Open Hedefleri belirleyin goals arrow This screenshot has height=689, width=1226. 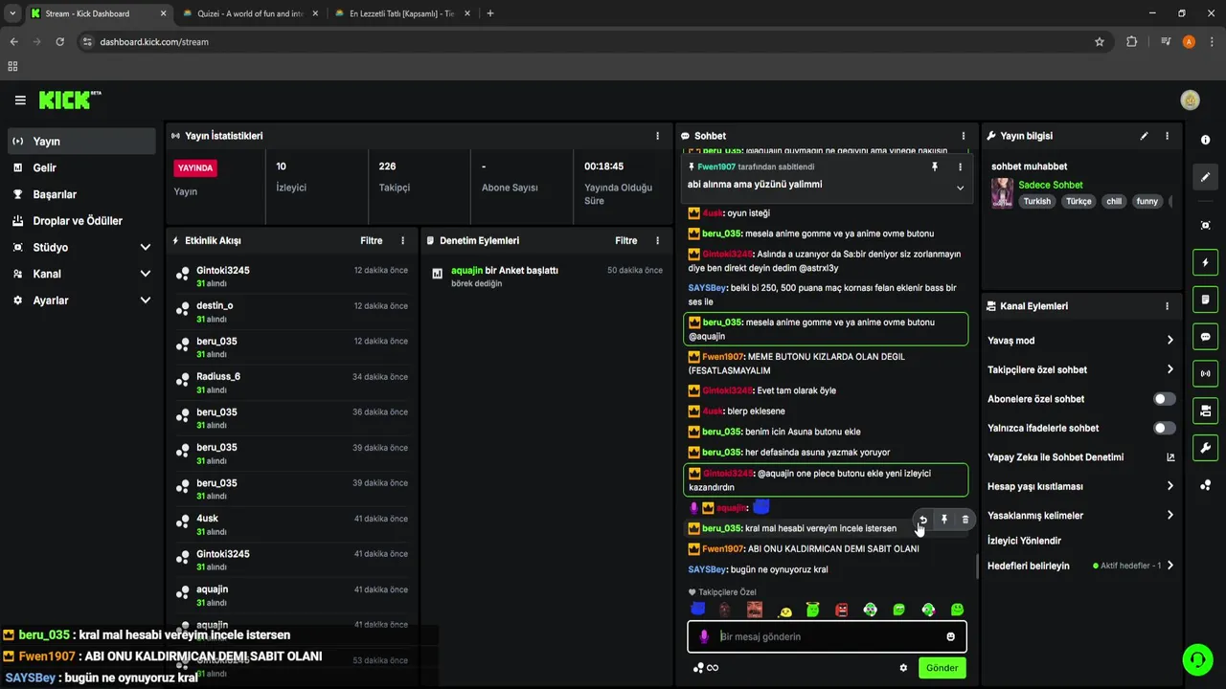(1169, 566)
